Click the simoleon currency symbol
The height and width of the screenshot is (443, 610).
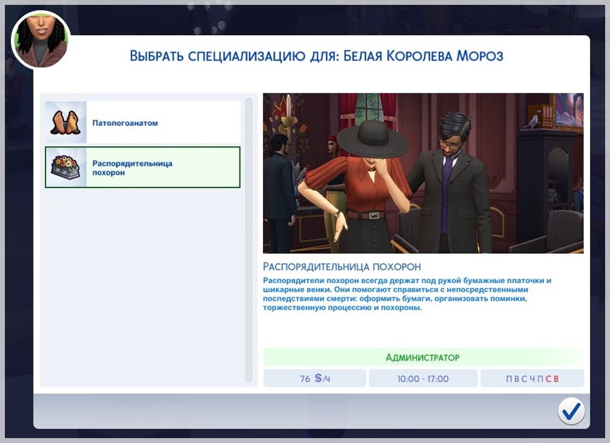(x=318, y=378)
